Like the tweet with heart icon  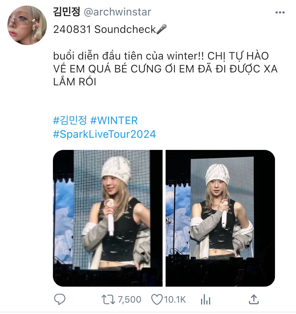click(x=156, y=299)
